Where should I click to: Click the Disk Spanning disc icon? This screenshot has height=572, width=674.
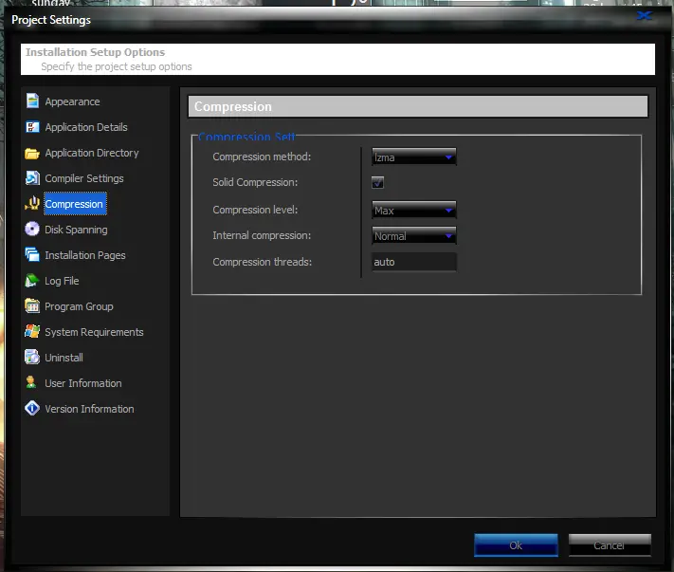[x=32, y=230]
